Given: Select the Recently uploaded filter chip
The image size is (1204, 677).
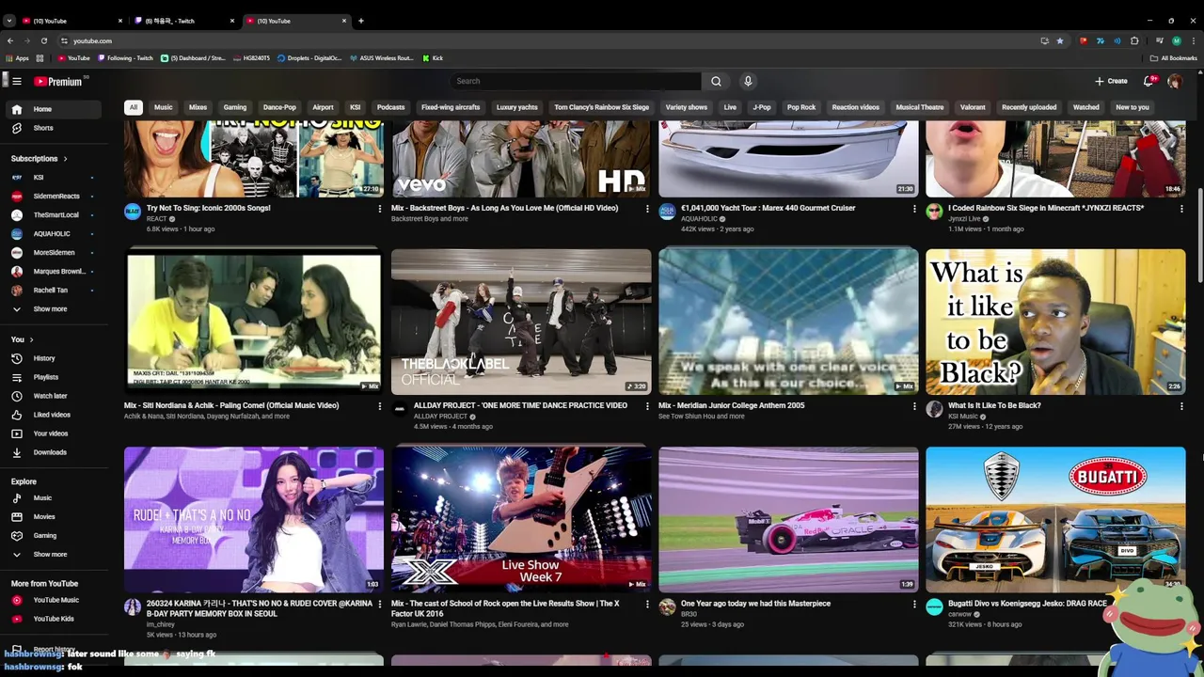Looking at the screenshot, I should coord(1029,107).
